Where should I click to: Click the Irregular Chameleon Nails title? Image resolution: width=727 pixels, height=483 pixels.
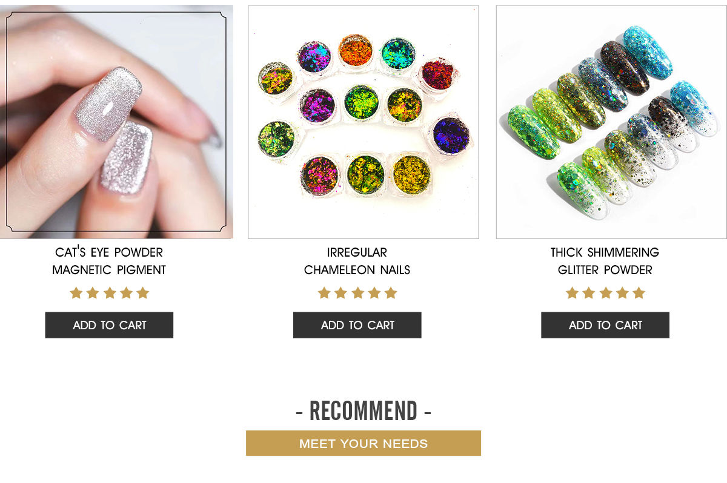(357, 261)
